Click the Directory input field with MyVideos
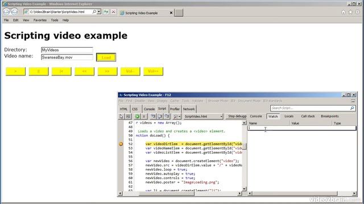The image size is (364, 204). [x=67, y=50]
